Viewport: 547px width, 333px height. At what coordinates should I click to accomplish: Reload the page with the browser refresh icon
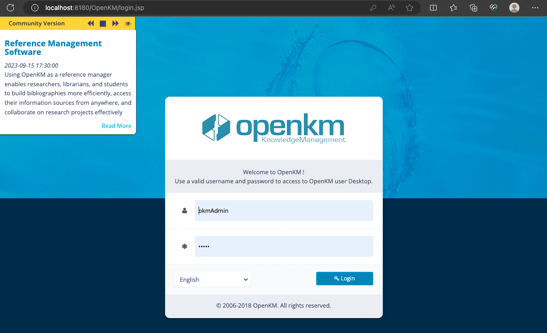[x=10, y=8]
